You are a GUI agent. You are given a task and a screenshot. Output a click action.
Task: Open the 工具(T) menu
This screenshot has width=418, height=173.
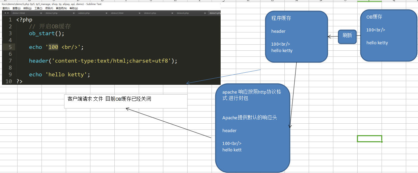pyautogui.click(x=38, y=8)
